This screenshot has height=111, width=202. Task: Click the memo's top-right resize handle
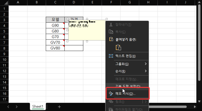107,19
